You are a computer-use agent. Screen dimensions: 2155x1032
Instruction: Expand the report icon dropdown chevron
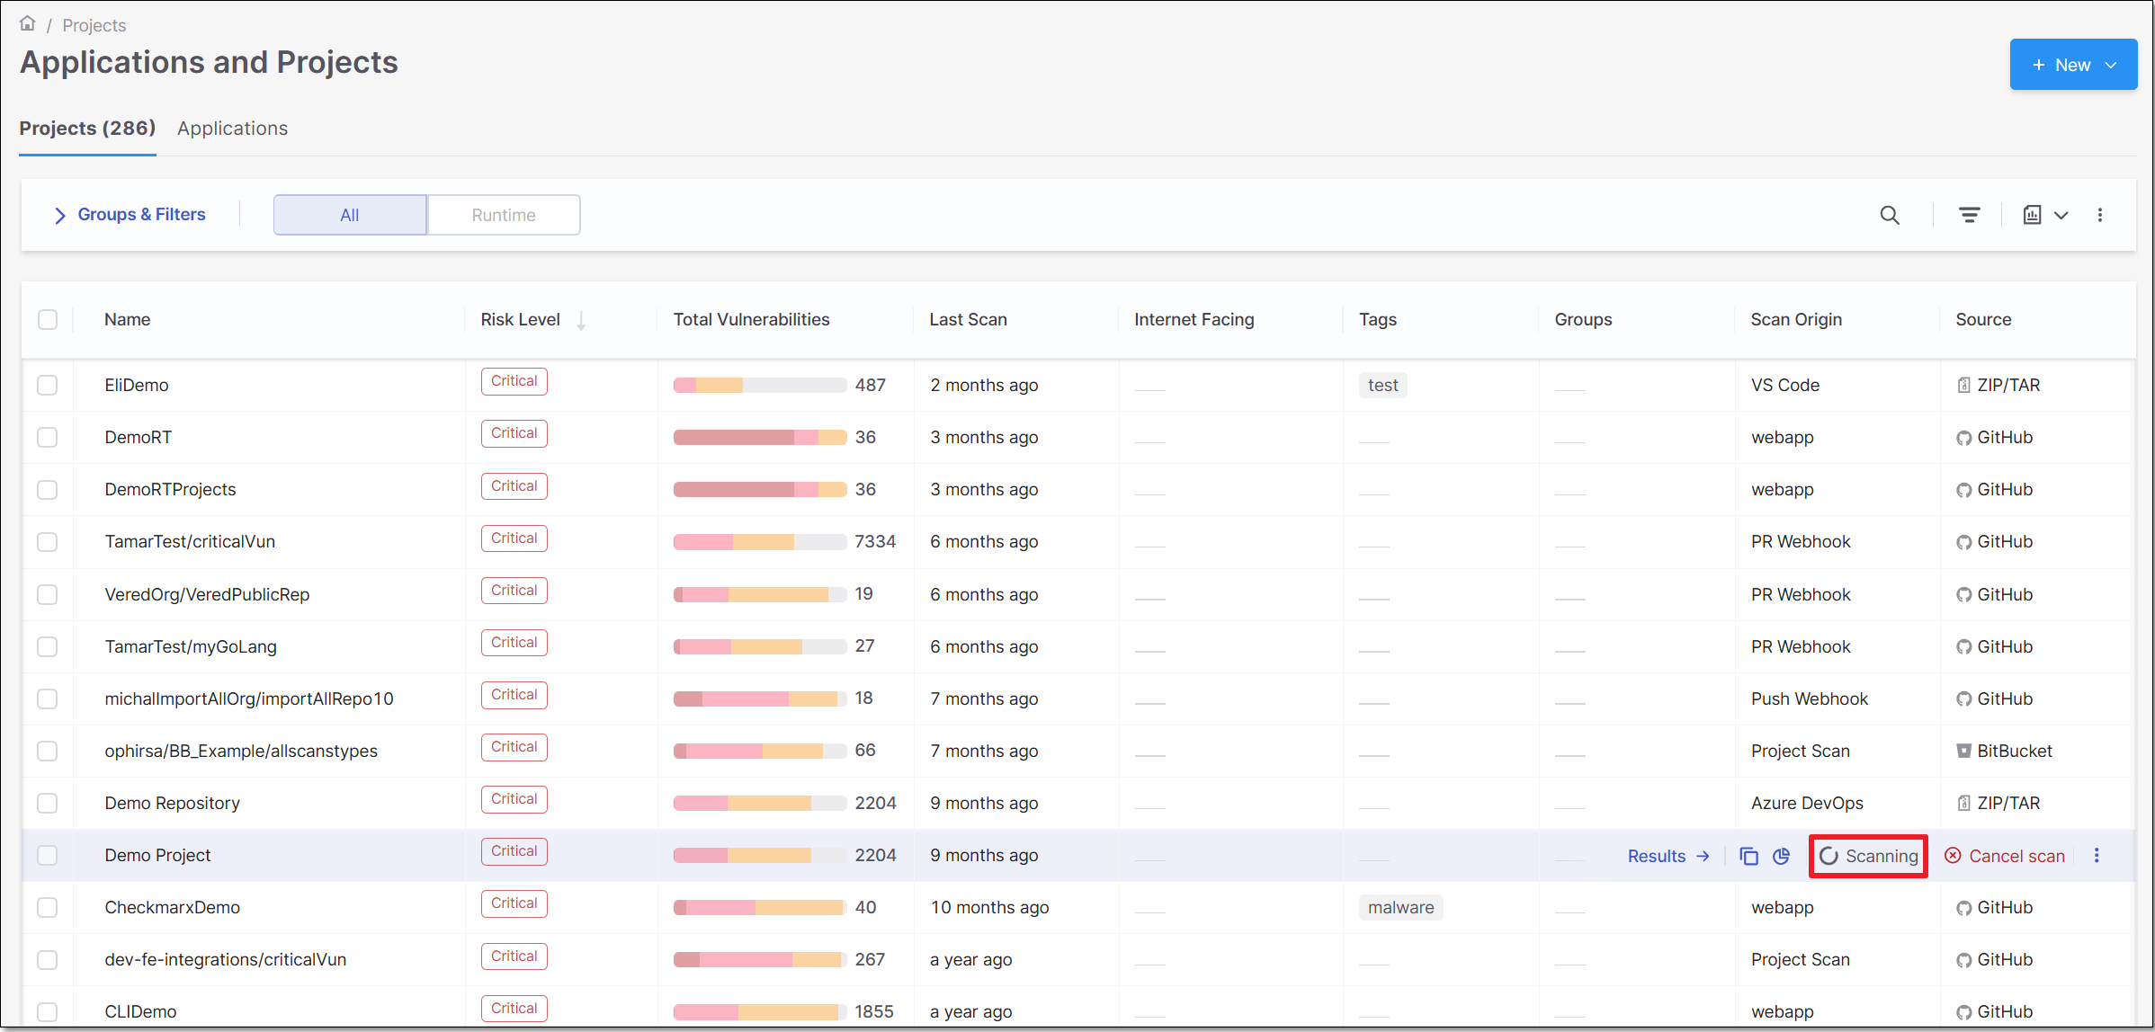coord(2061,216)
